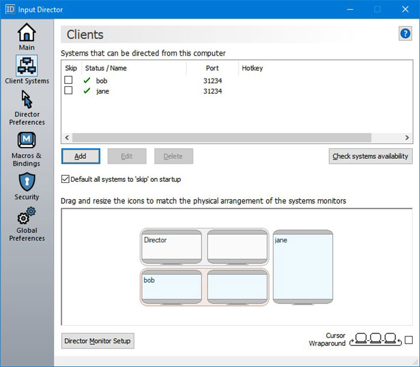
Task: Click the Add button
Action: click(x=80, y=157)
